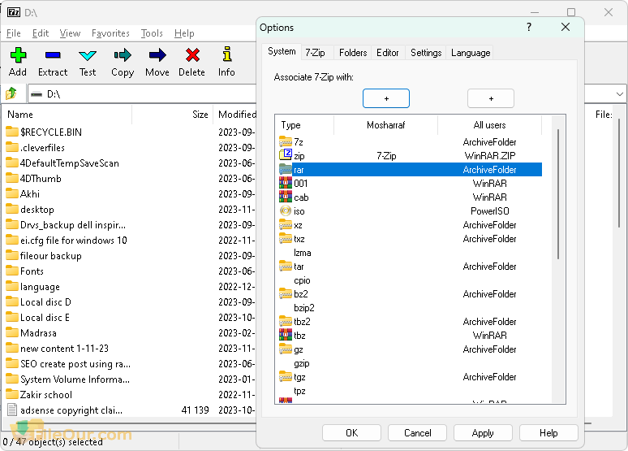Click the bz2 type folder icon
Screen dimensions: 628x451
[x=285, y=293]
